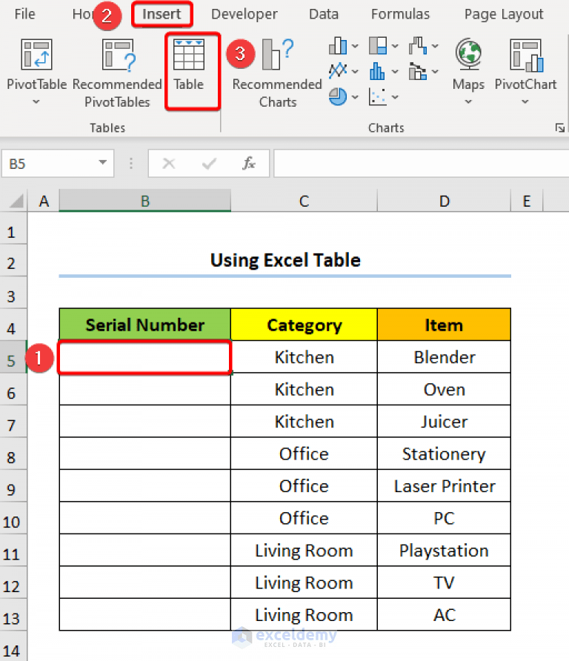The image size is (569, 661).
Task: Open the Name Box dropdown
Action: tap(102, 162)
